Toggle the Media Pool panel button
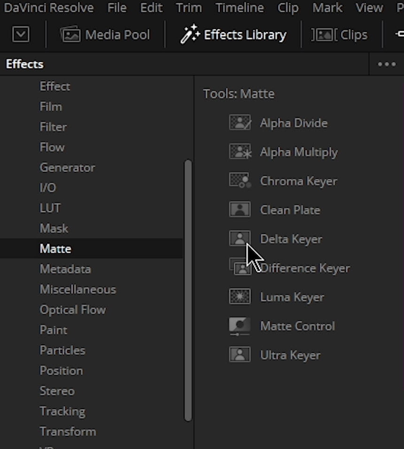The image size is (404, 449). pyautogui.click(x=105, y=35)
